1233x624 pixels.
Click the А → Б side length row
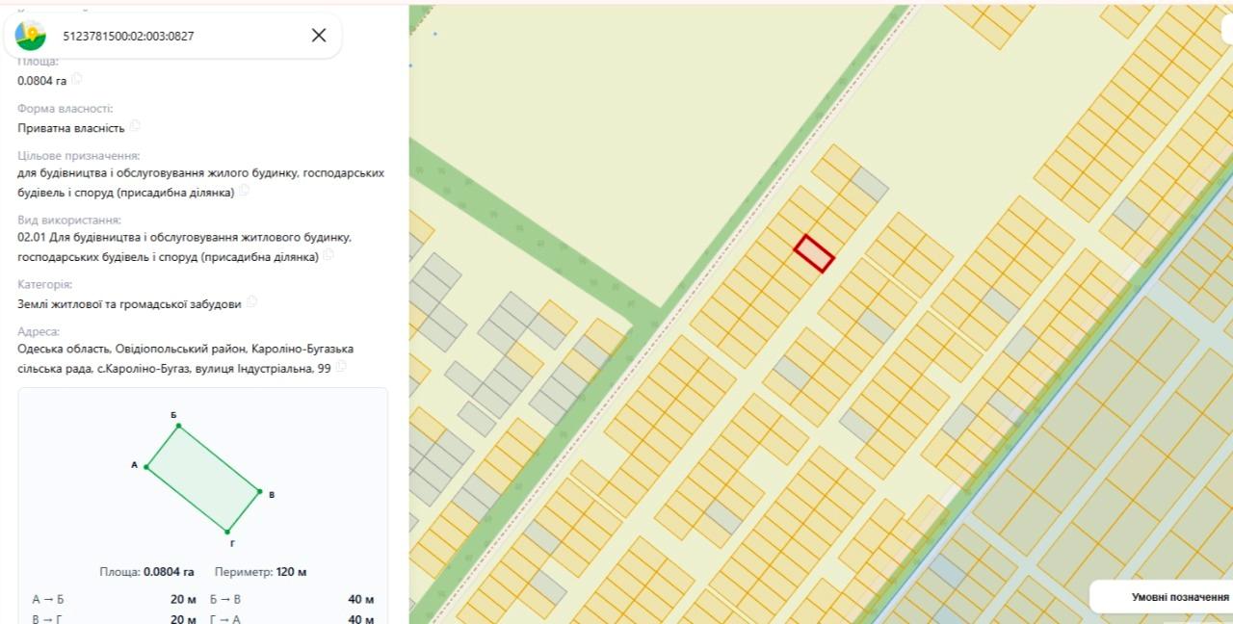[x=114, y=599]
